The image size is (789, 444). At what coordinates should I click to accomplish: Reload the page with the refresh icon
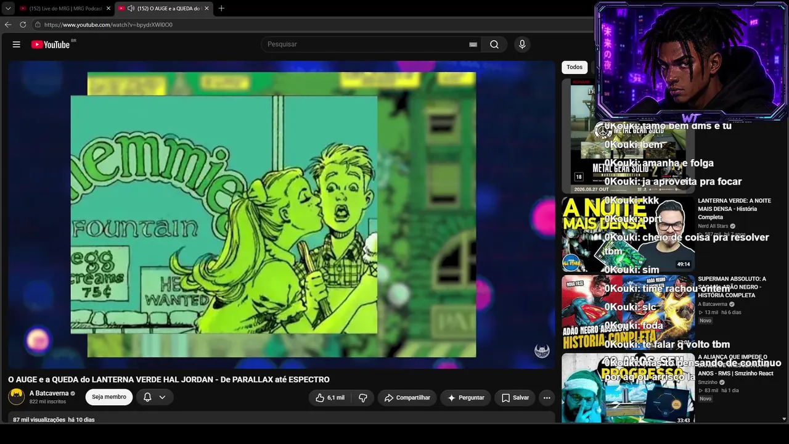[x=23, y=25]
